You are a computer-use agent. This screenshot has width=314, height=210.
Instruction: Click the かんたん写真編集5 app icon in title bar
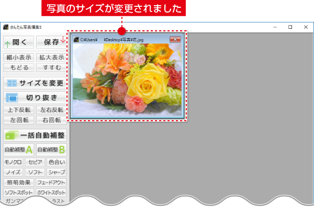(x=6, y=27)
